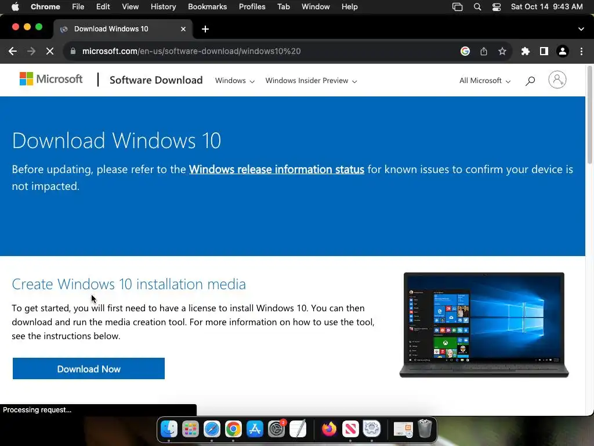This screenshot has width=594, height=446.
Task: Stop page loading with the X button
Action: tap(50, 51)
